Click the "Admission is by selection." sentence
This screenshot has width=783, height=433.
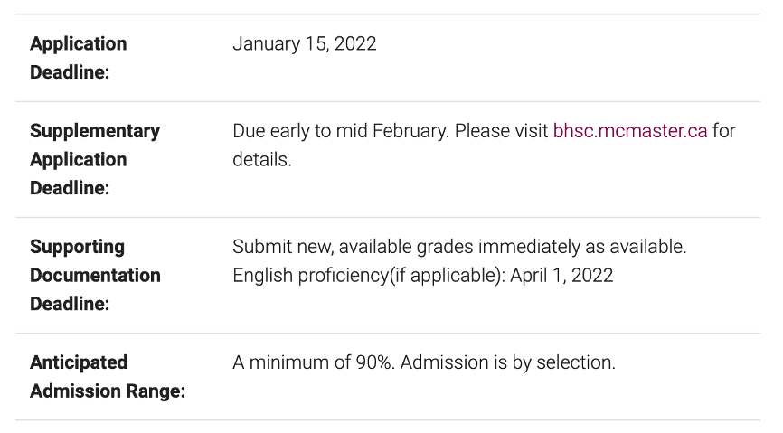pyautogui.click(x=507, y=362)
